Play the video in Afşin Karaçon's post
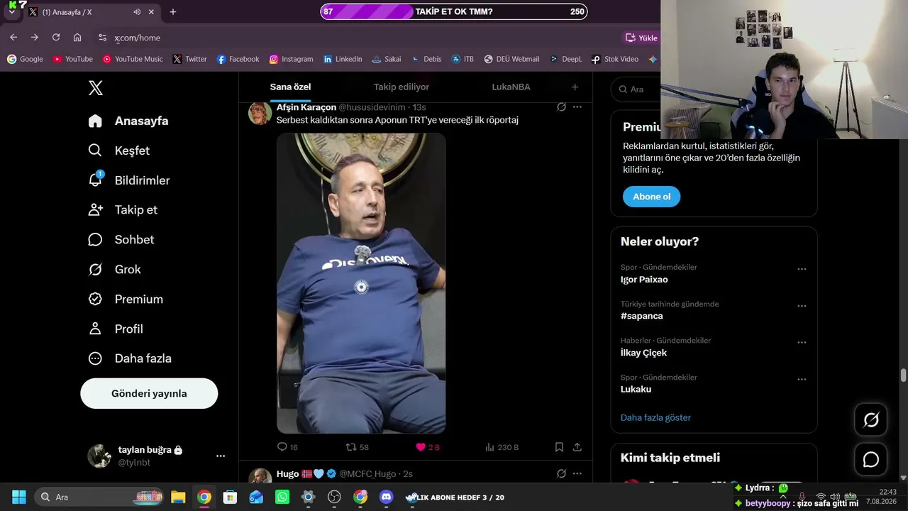 [361, 283]
